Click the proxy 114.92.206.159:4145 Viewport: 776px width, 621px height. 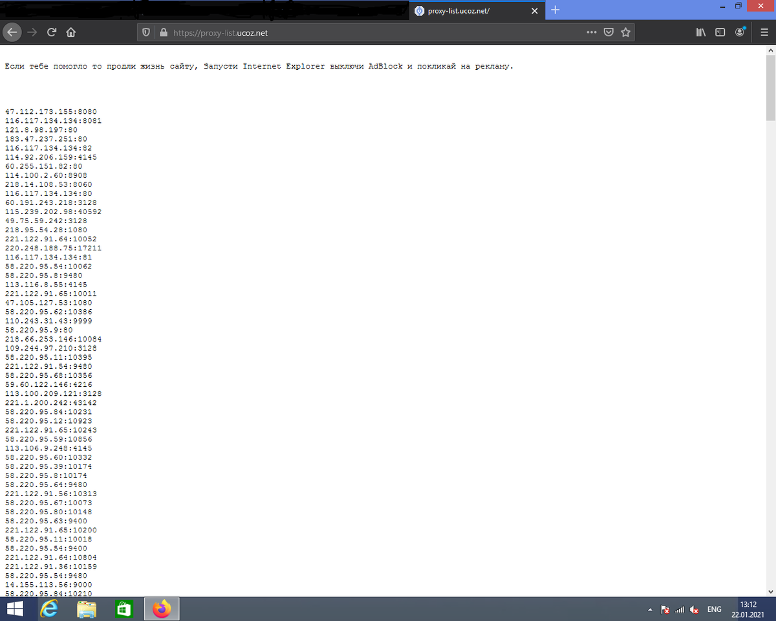(x=51, y=157)
